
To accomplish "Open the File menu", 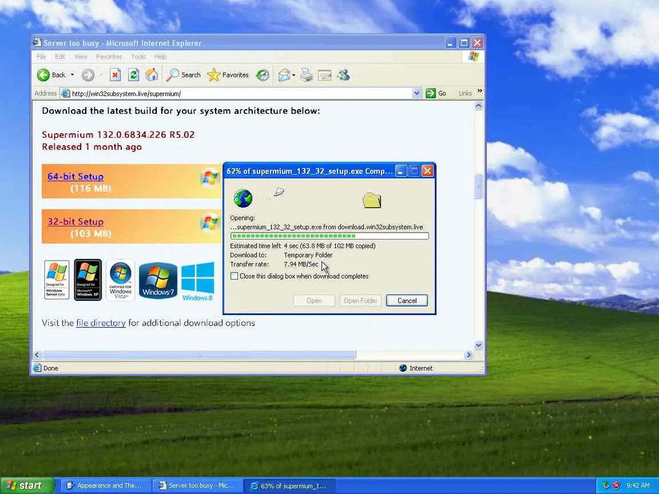I will point(41,57).
